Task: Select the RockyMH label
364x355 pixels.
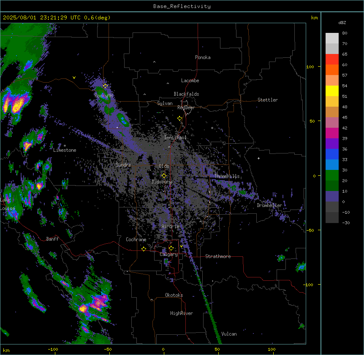Action: [x=103, y=96]
